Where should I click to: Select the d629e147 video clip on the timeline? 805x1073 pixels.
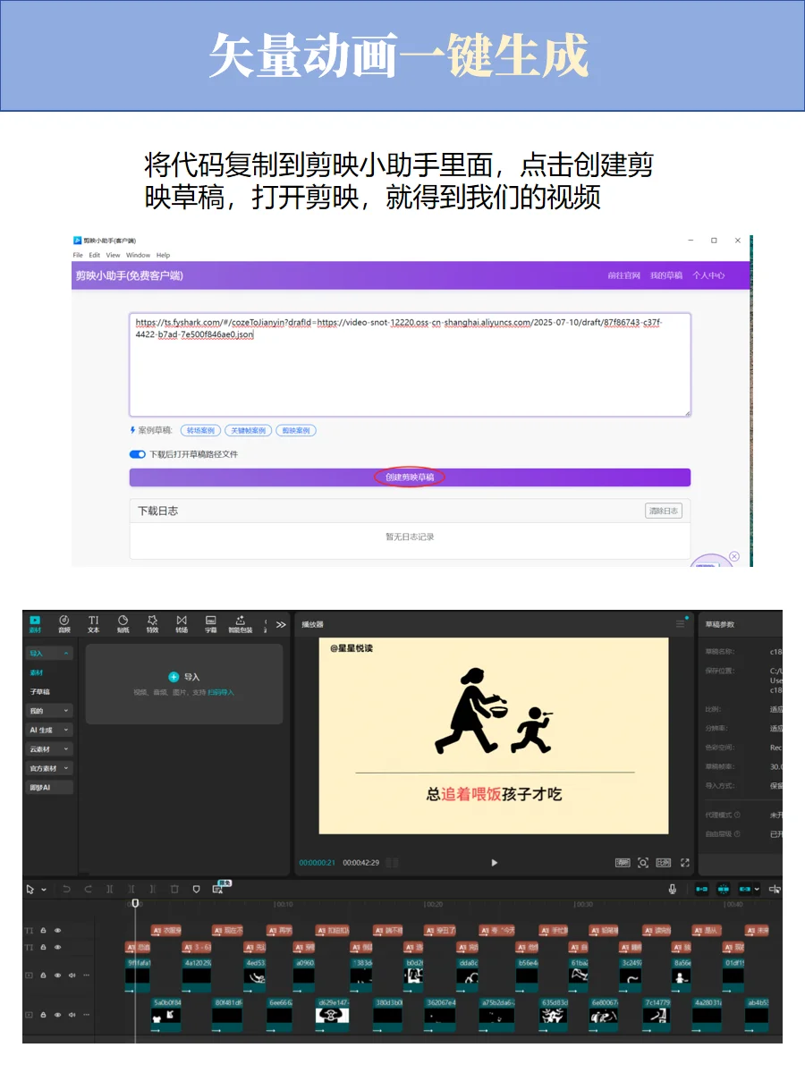332,1015
